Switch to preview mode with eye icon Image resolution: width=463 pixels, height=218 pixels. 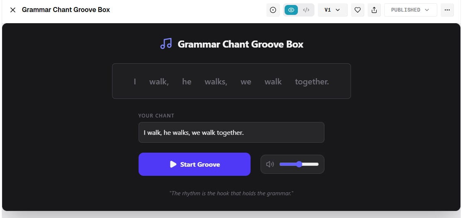coord(291,10)
